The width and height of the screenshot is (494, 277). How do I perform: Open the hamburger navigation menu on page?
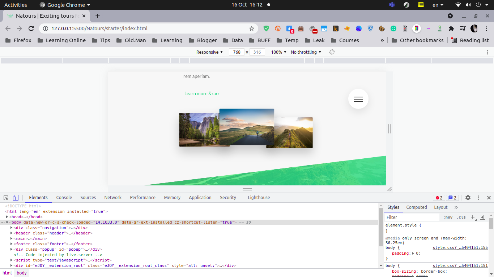tap(358, 99)
